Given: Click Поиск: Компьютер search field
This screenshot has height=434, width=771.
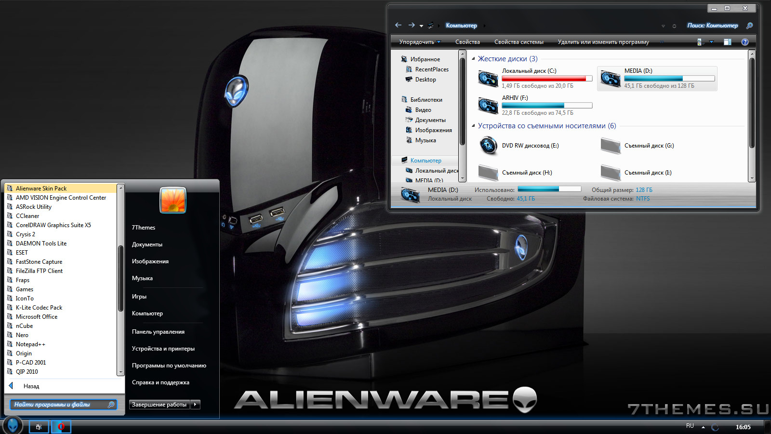Looking at the screenshot, I should (712, 26).
